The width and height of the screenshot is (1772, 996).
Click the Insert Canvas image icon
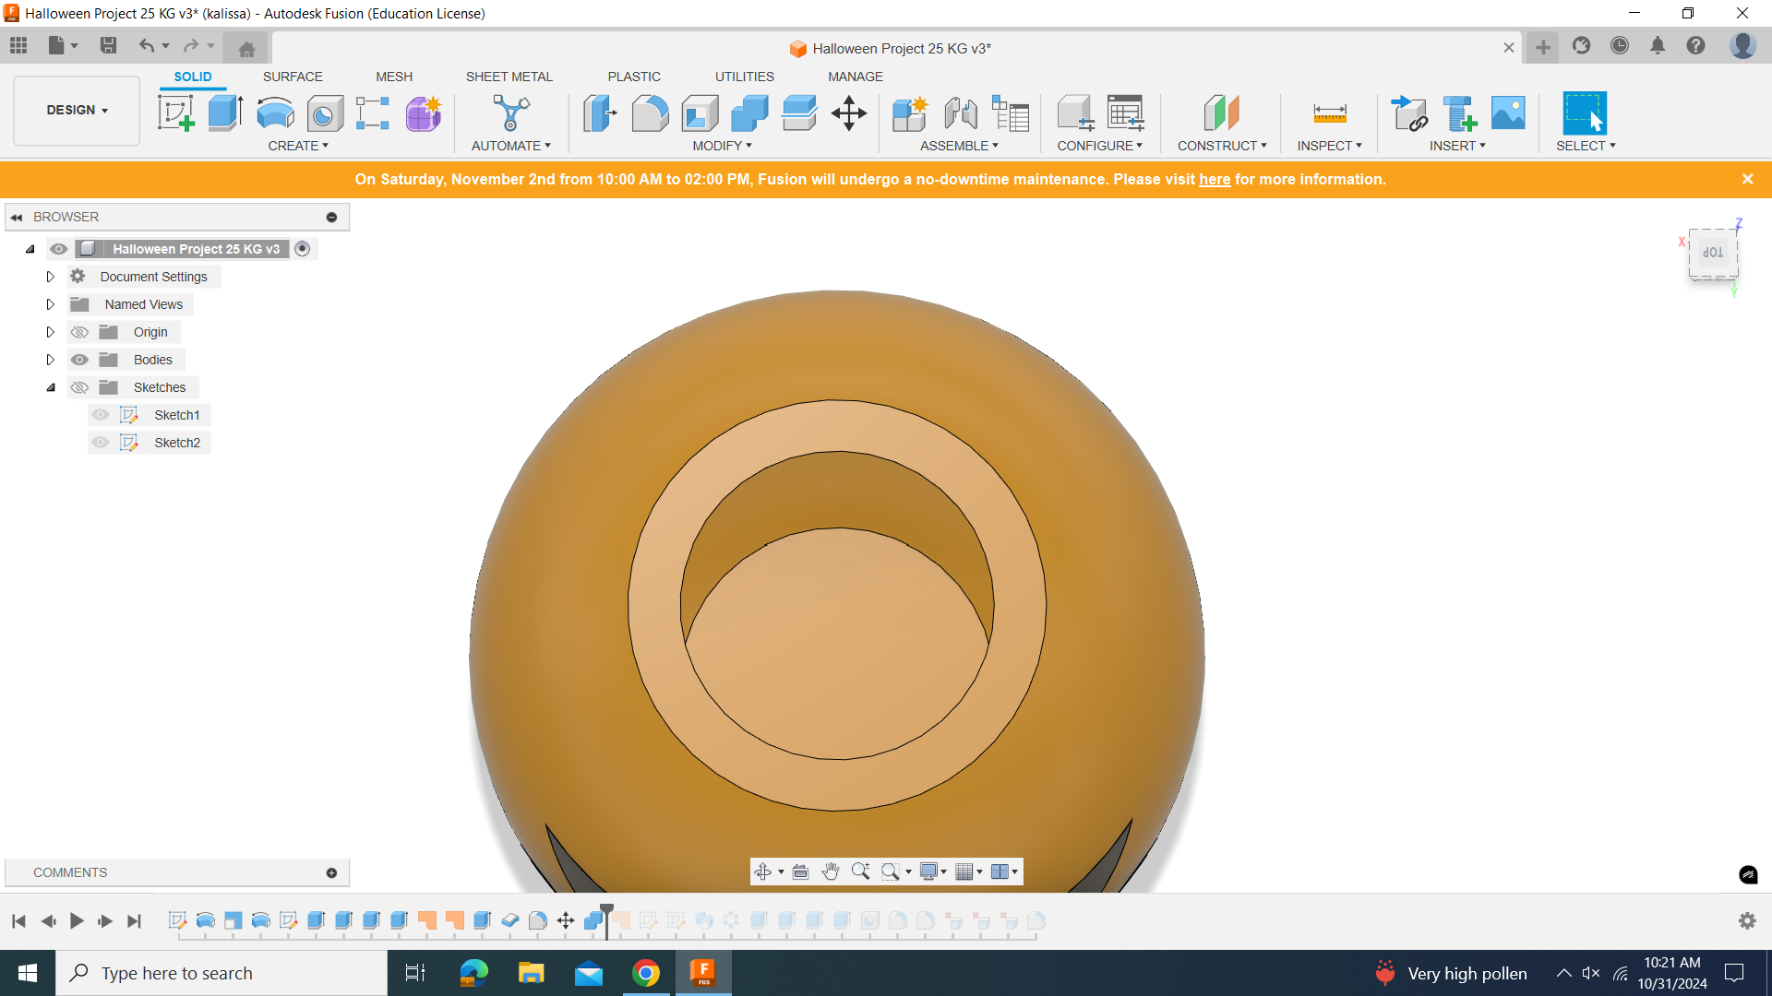[1508, 113]
